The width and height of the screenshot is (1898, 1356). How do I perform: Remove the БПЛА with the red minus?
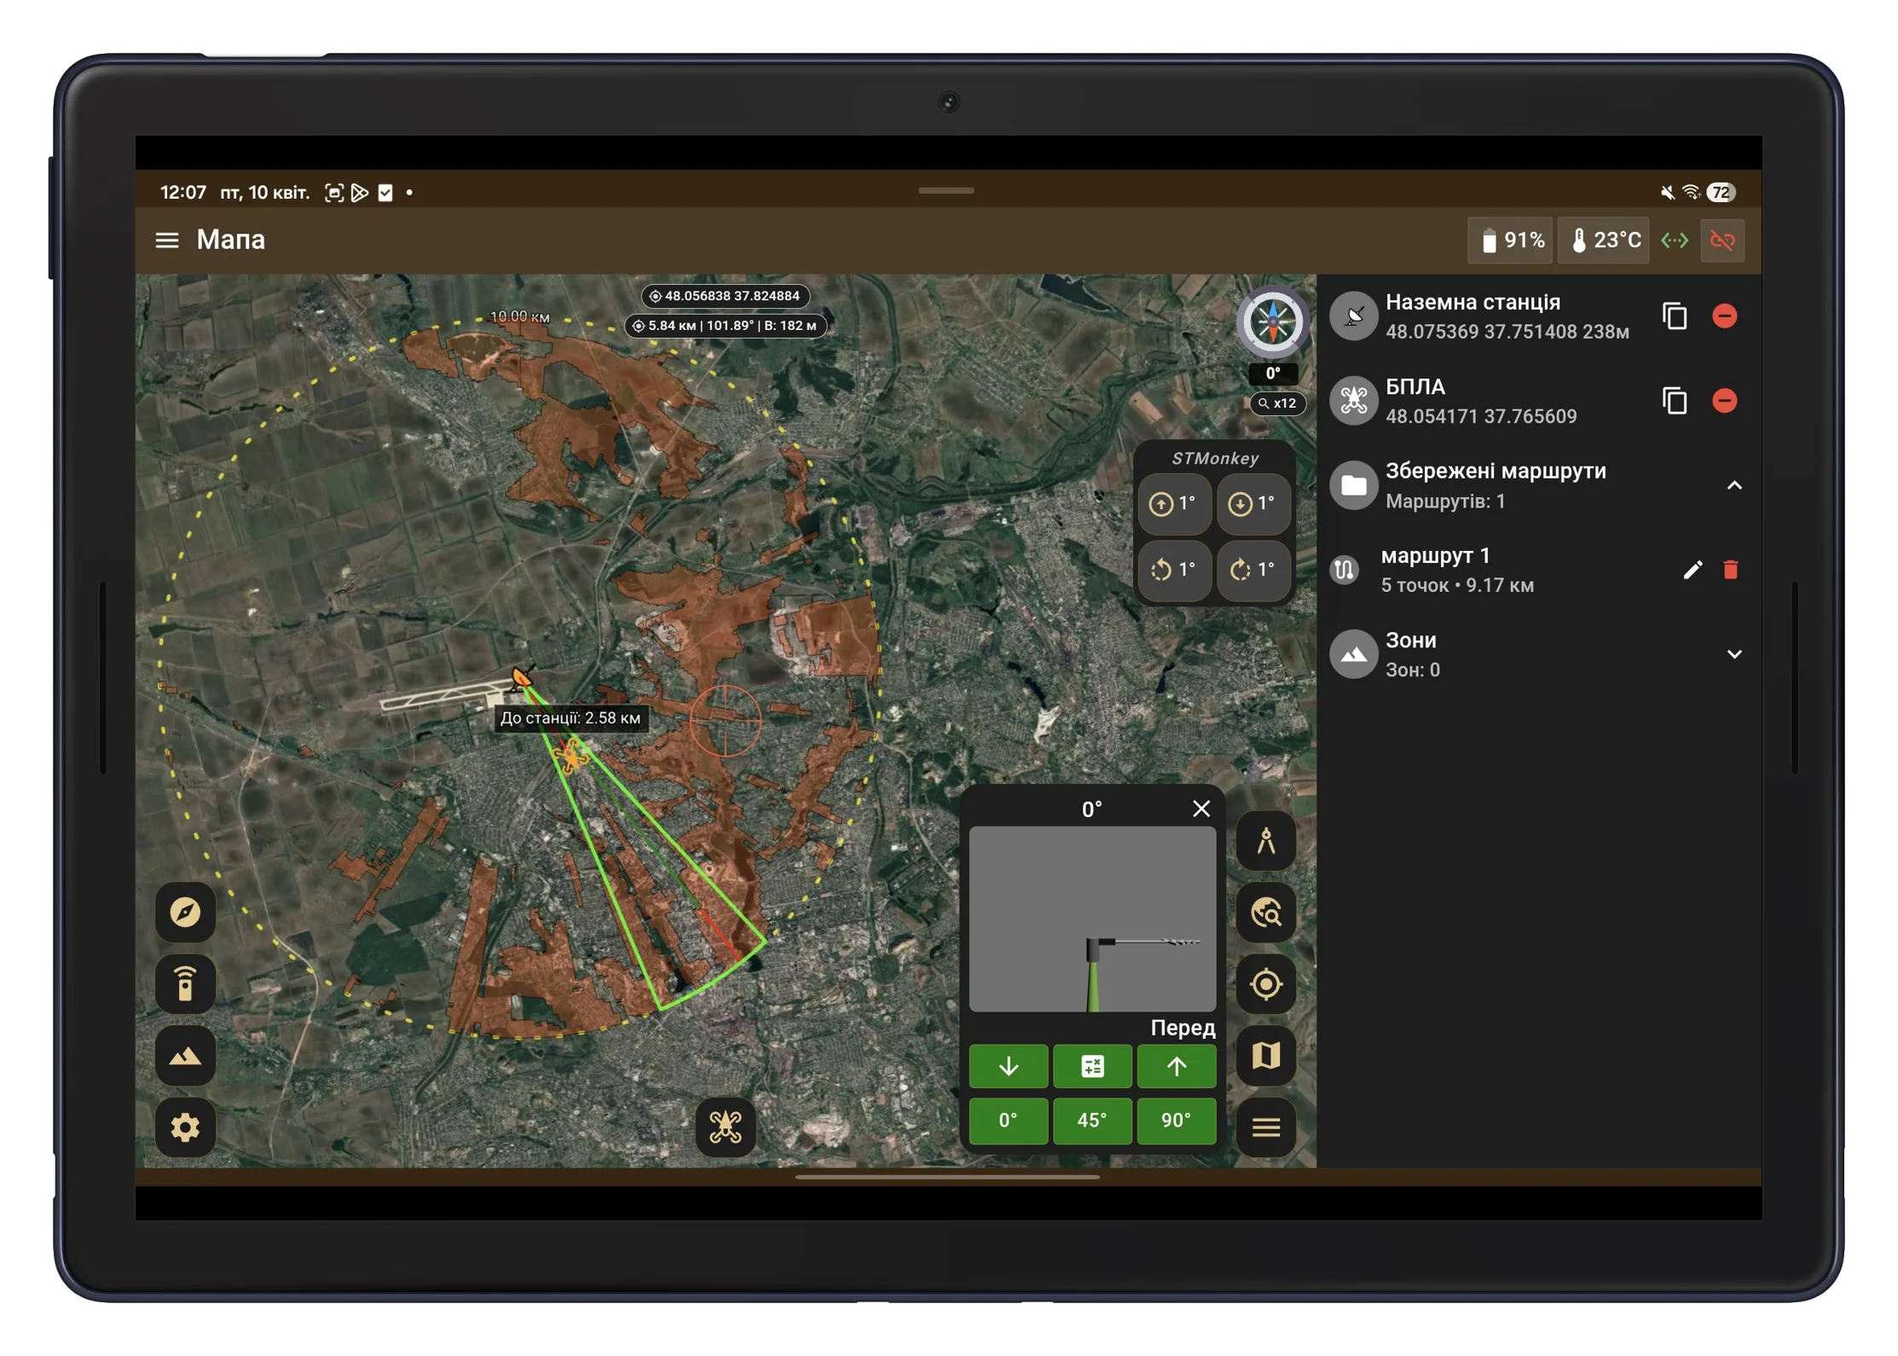[1724, 401]
